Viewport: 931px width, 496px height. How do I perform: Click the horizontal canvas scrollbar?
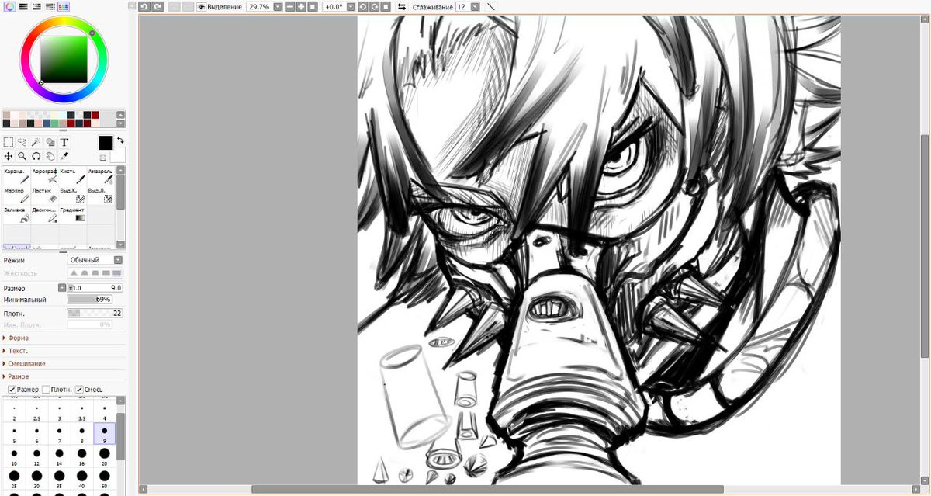click(x=488, y=489)
